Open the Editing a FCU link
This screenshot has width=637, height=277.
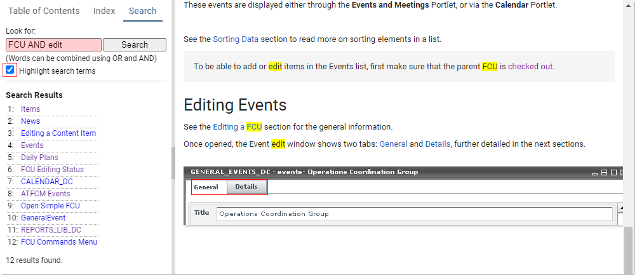[x=237, y=126]
